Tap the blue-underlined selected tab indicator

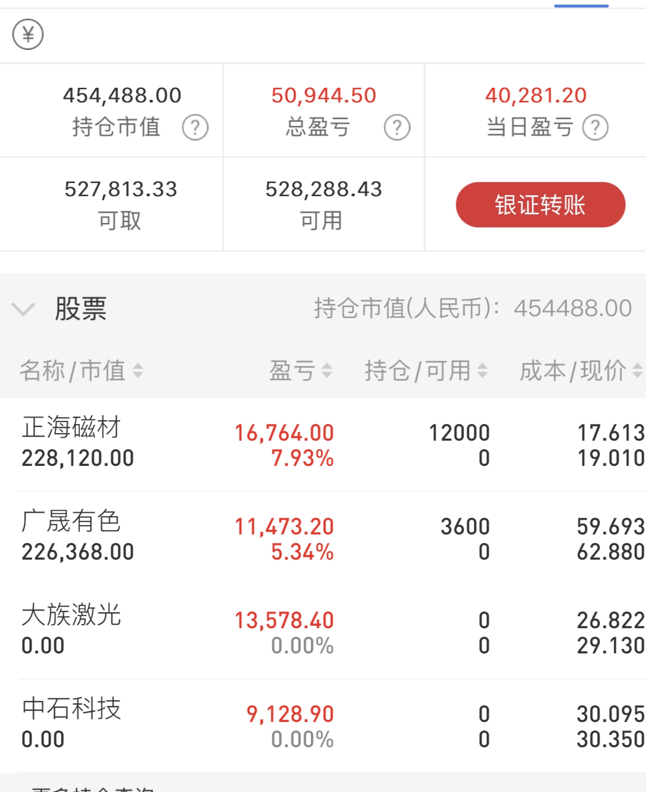click(582, 6)
